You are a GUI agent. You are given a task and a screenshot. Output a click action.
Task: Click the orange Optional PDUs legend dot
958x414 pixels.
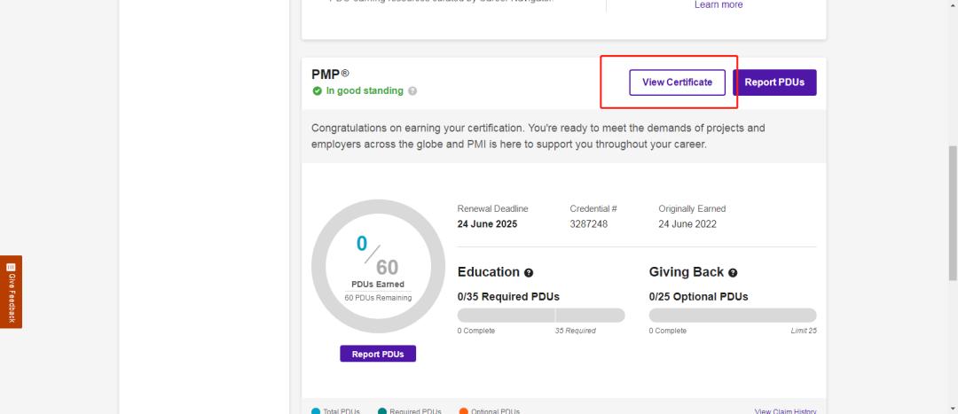(x=463, y=410)
